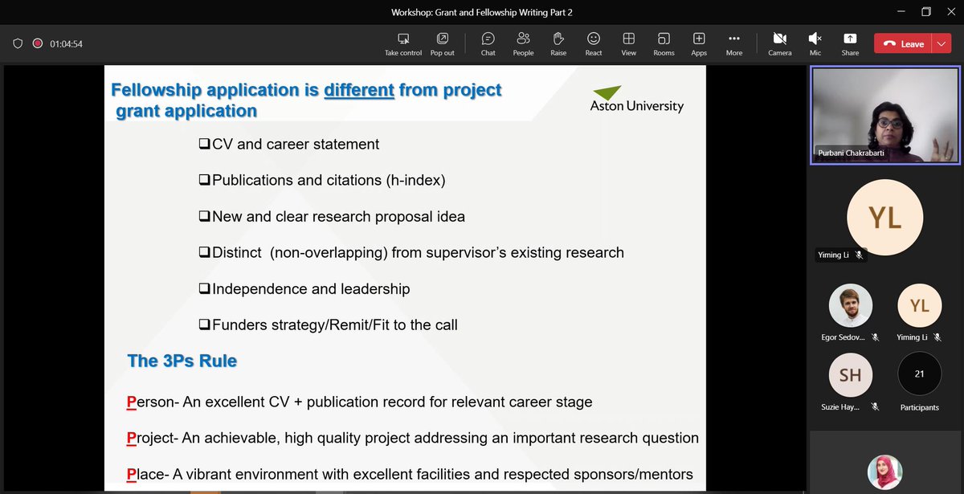Screen dimensions: 964x494
Task: Leave the meeting
Action: click(904, 44)
